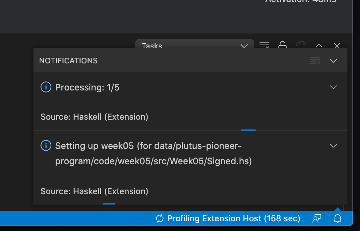Image resolution: width=360 pixels, height=231 pixels.
Task: Toggle notifications with the bell icon
Action: click(x=338, y=218)
